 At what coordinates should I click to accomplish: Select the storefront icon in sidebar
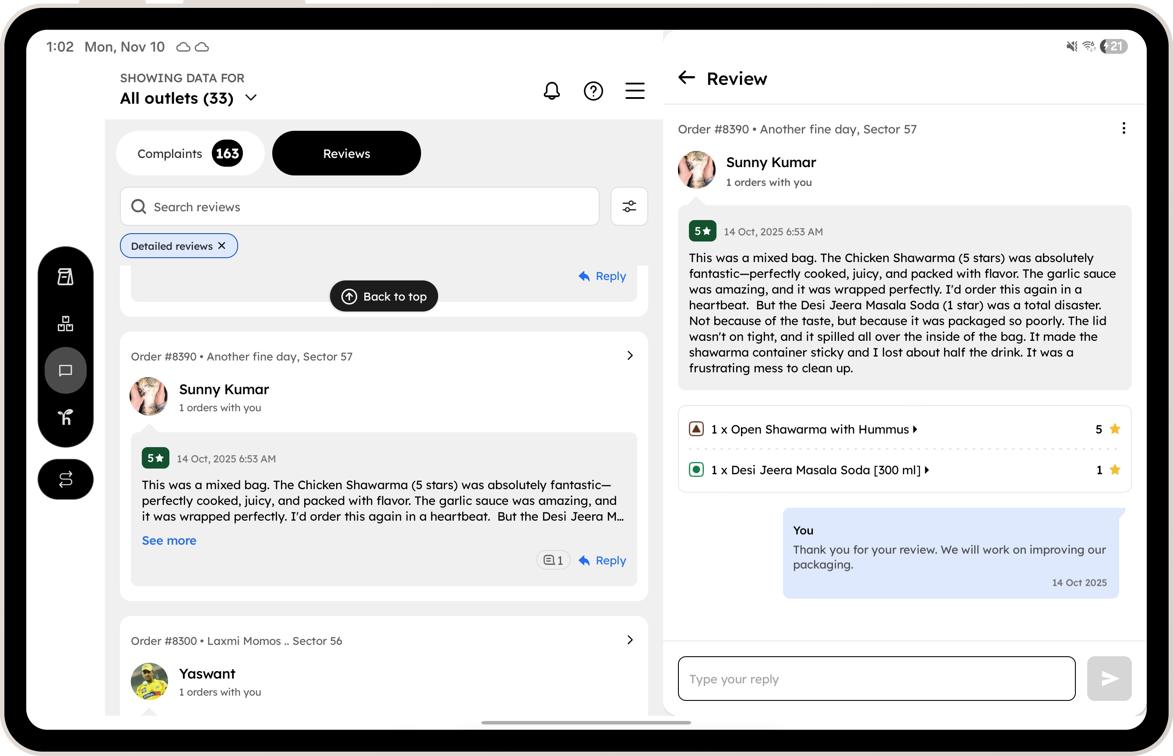click(65, 277)
